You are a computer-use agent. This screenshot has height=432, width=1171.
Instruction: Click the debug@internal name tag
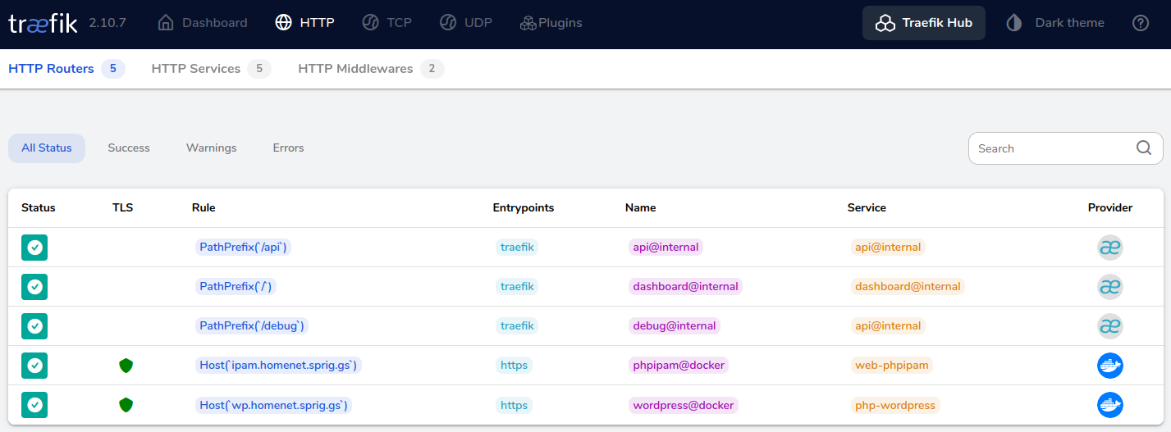pos(675,325)
